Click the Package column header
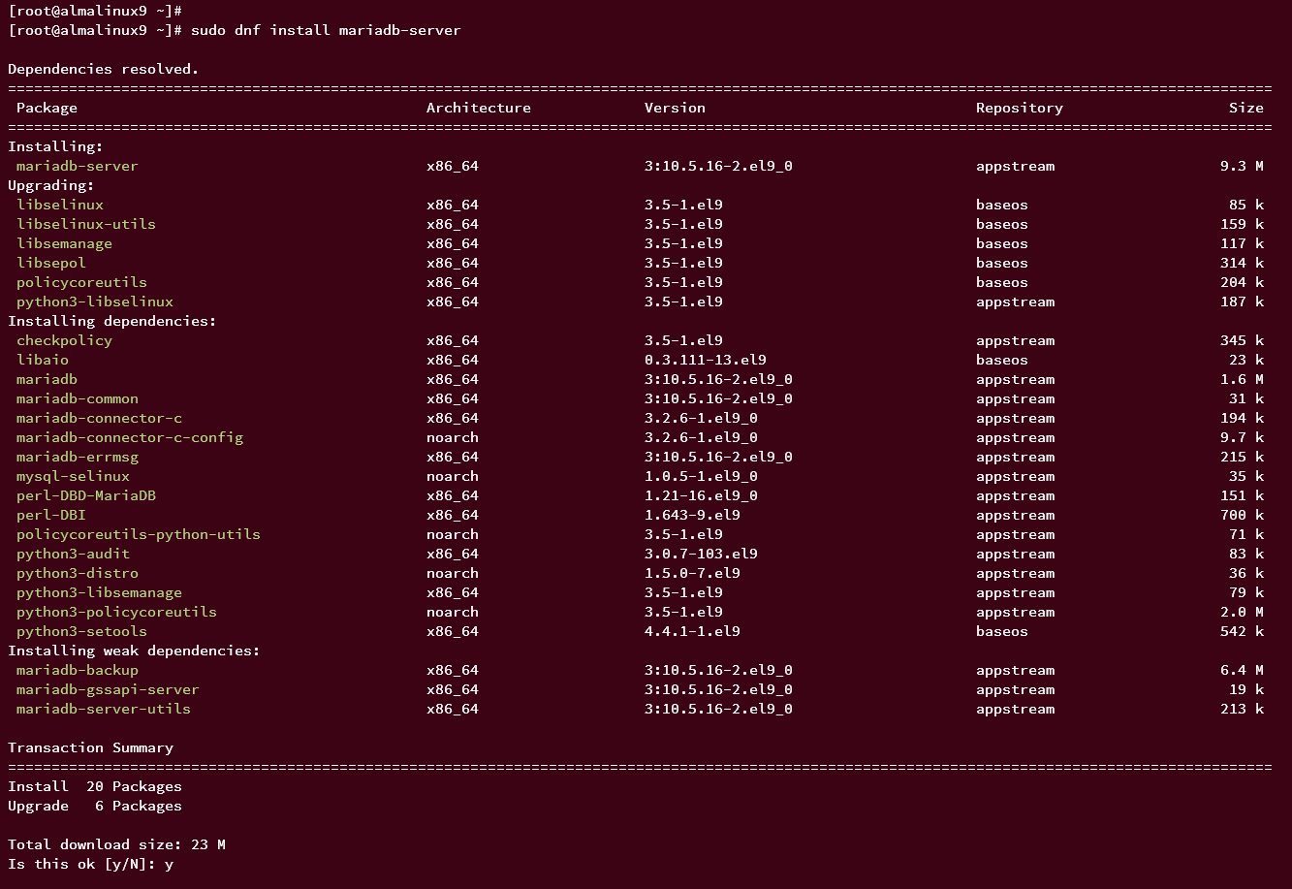1292x889 pixels. pyautogui.click(x=47, y=108)
